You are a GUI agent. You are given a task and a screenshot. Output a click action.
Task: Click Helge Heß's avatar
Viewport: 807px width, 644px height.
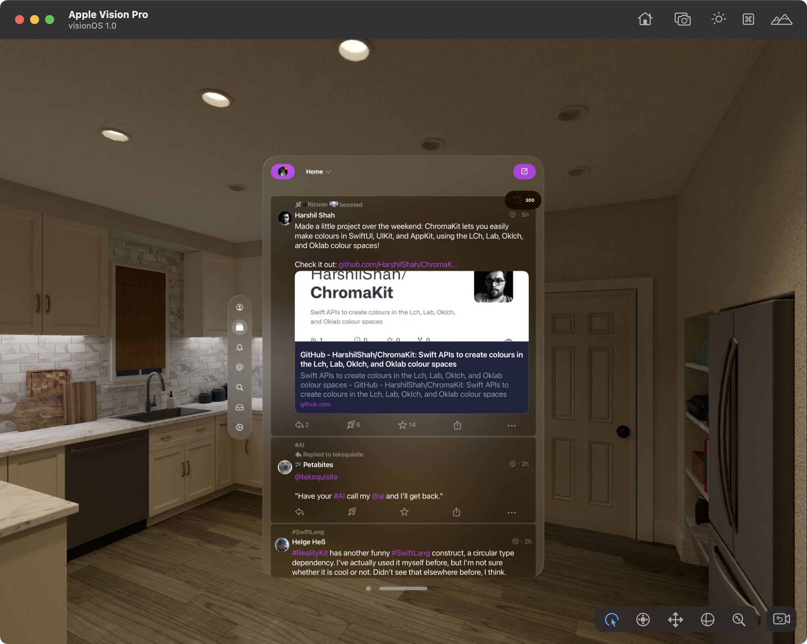click(282, 544)
